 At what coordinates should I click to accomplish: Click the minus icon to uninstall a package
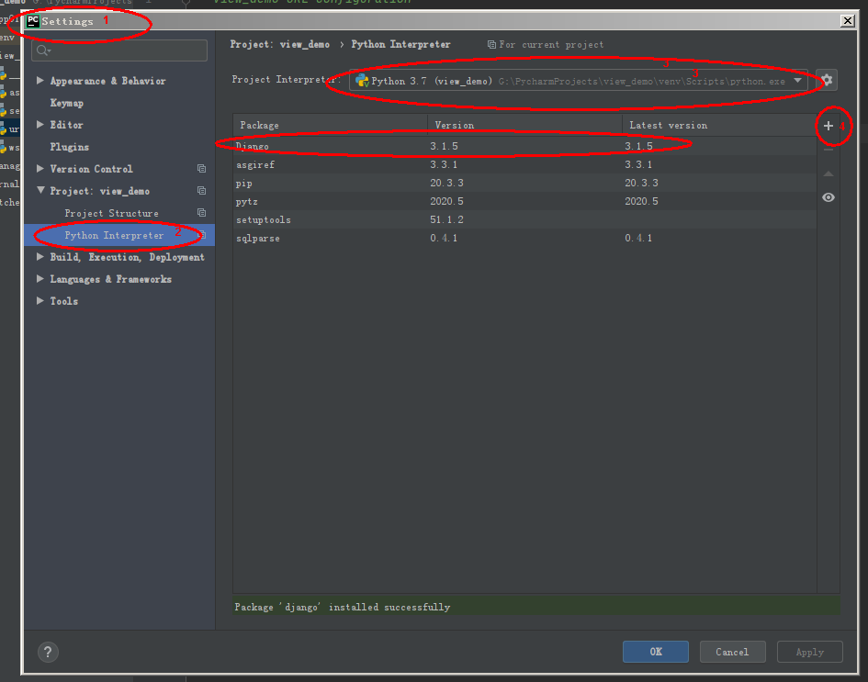[x=829, y=150]
